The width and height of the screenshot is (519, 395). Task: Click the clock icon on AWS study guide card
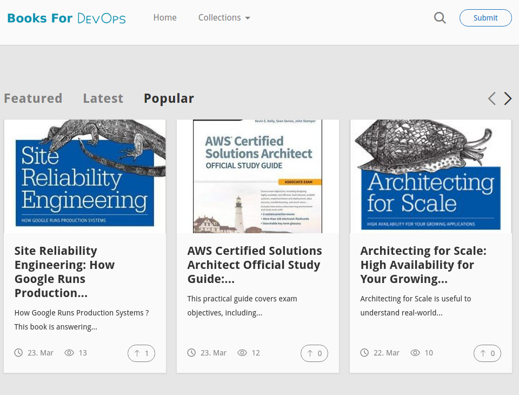coord(191,352)
